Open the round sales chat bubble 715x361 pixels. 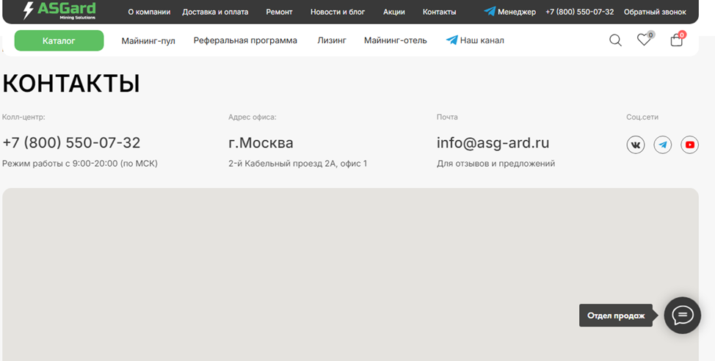click(x=682, y=316)
